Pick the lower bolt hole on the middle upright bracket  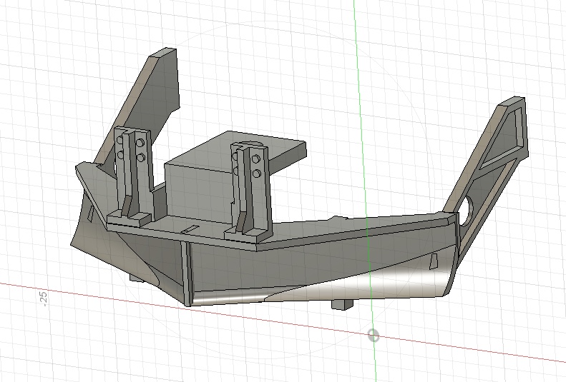[257, 174]
